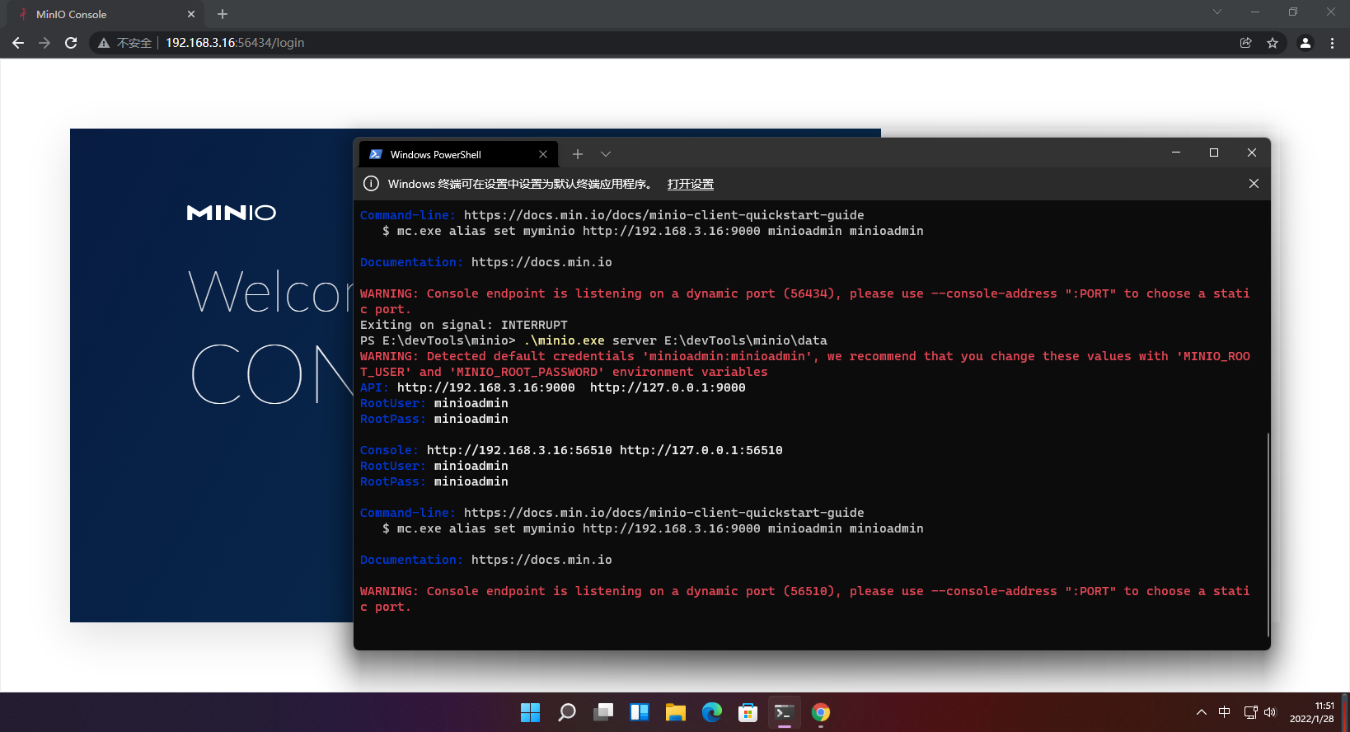Go back in Chrome browser

[x=18, y=43]
